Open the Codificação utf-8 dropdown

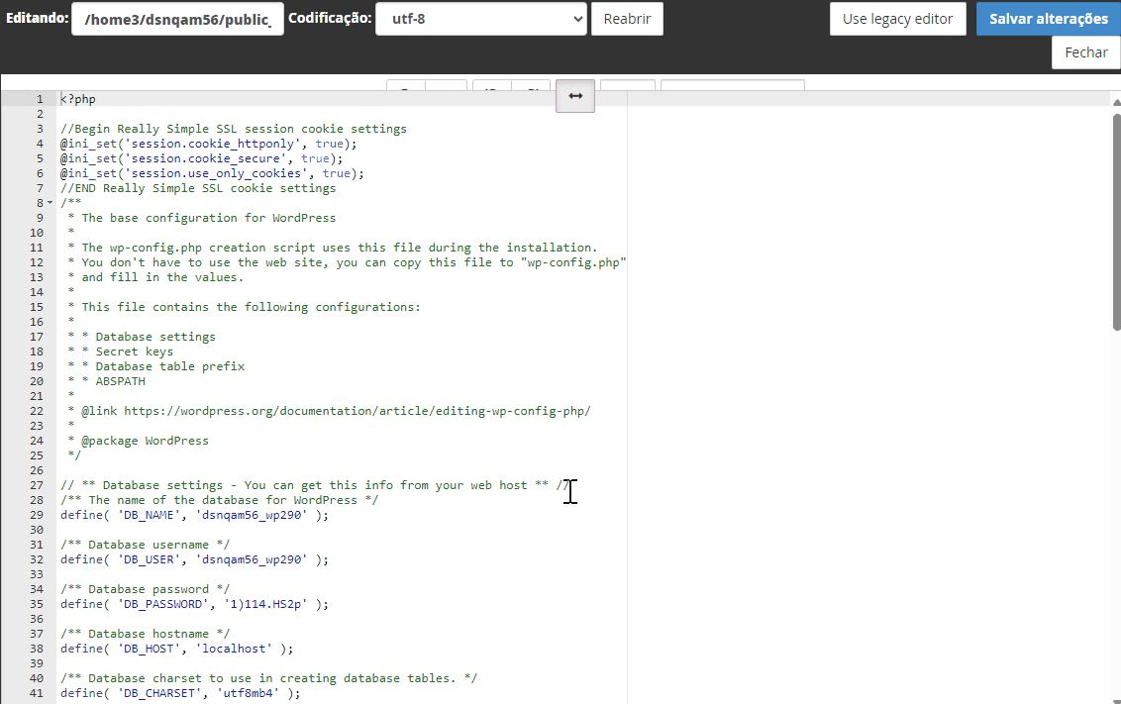coord(481,19)
